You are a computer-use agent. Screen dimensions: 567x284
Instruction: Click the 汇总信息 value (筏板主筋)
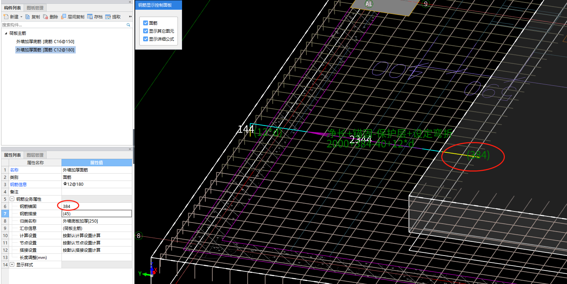(97, 228)
